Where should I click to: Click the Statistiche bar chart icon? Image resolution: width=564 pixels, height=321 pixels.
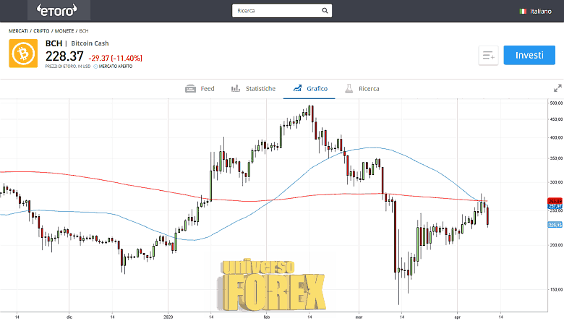[x=236, y=88]
